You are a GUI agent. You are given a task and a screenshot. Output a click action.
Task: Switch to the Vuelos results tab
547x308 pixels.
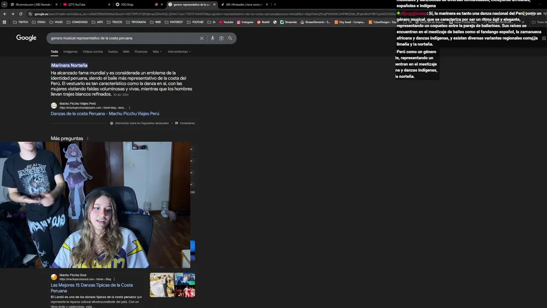(113, 52)
